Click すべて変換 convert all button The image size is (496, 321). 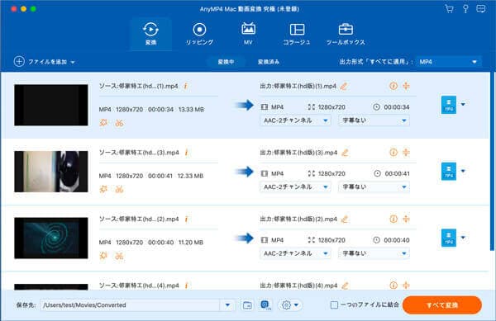click(x=442, y=304)
